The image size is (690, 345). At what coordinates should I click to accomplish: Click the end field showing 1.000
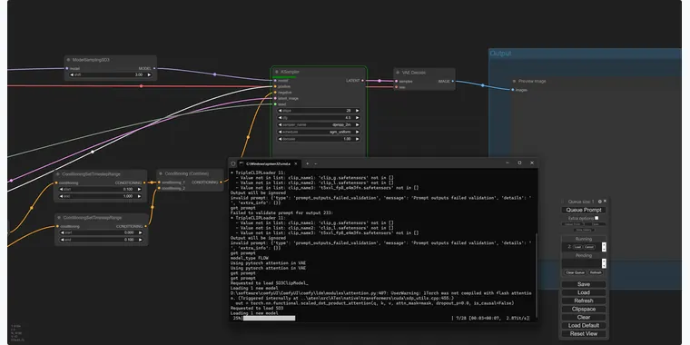pos(101,196)
